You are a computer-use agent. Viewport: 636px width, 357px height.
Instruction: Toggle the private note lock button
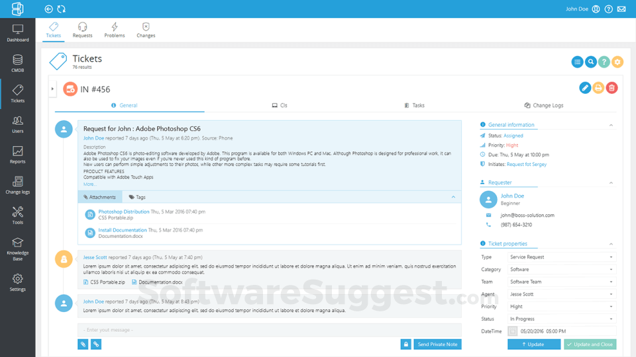[405, 344]
